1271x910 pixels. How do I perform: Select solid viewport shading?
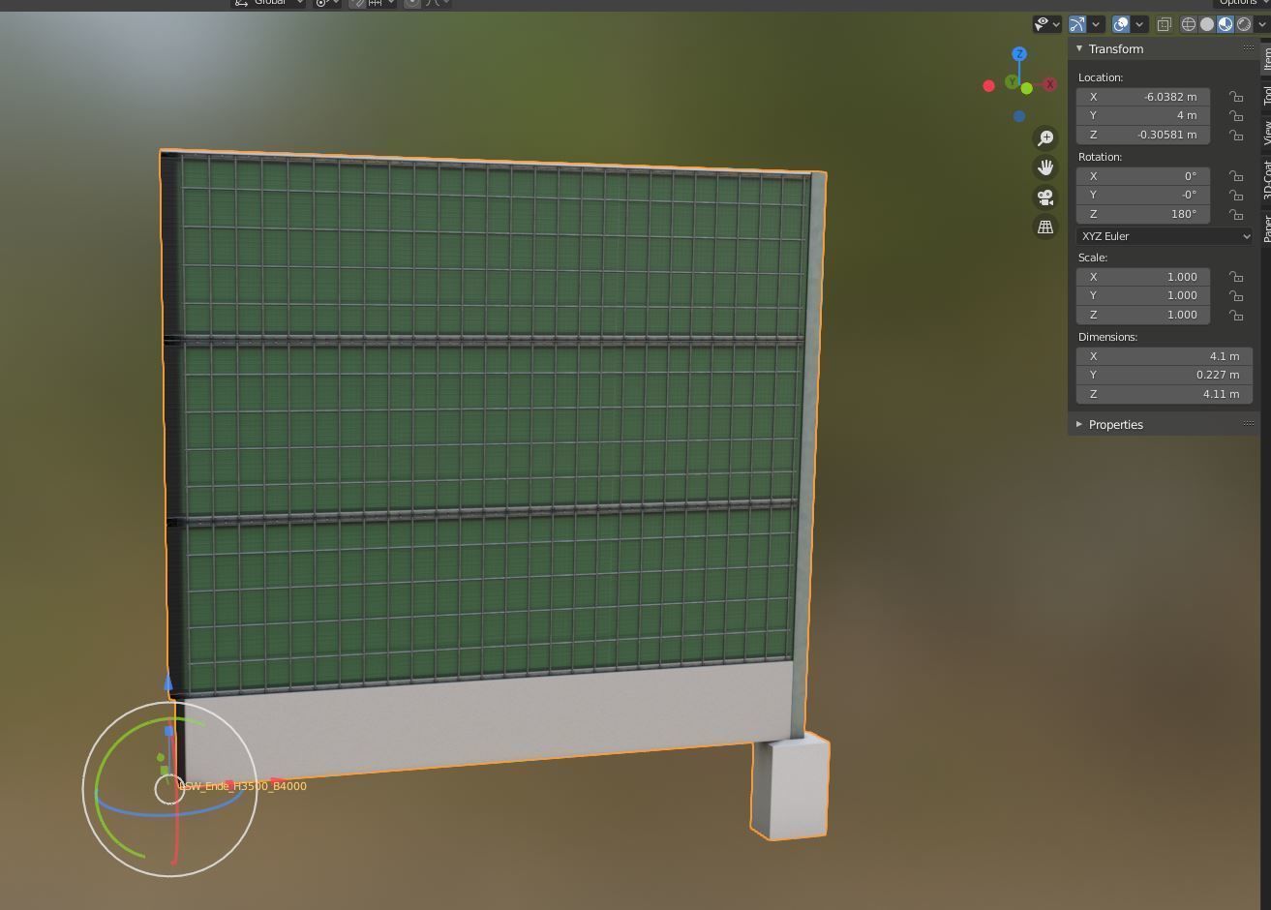[x=1207, y=24]
